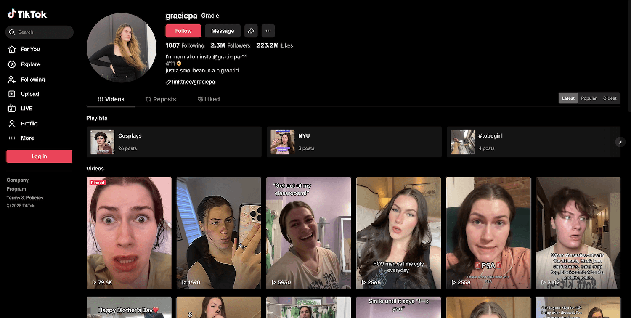Sort videos by Oldest
631x318 pixels.
(x=610, y=98)
